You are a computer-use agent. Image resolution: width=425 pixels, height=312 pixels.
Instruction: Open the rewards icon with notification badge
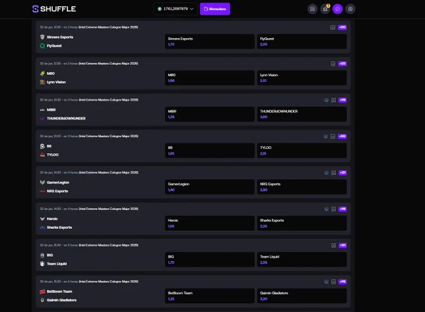tap(325, 9)
